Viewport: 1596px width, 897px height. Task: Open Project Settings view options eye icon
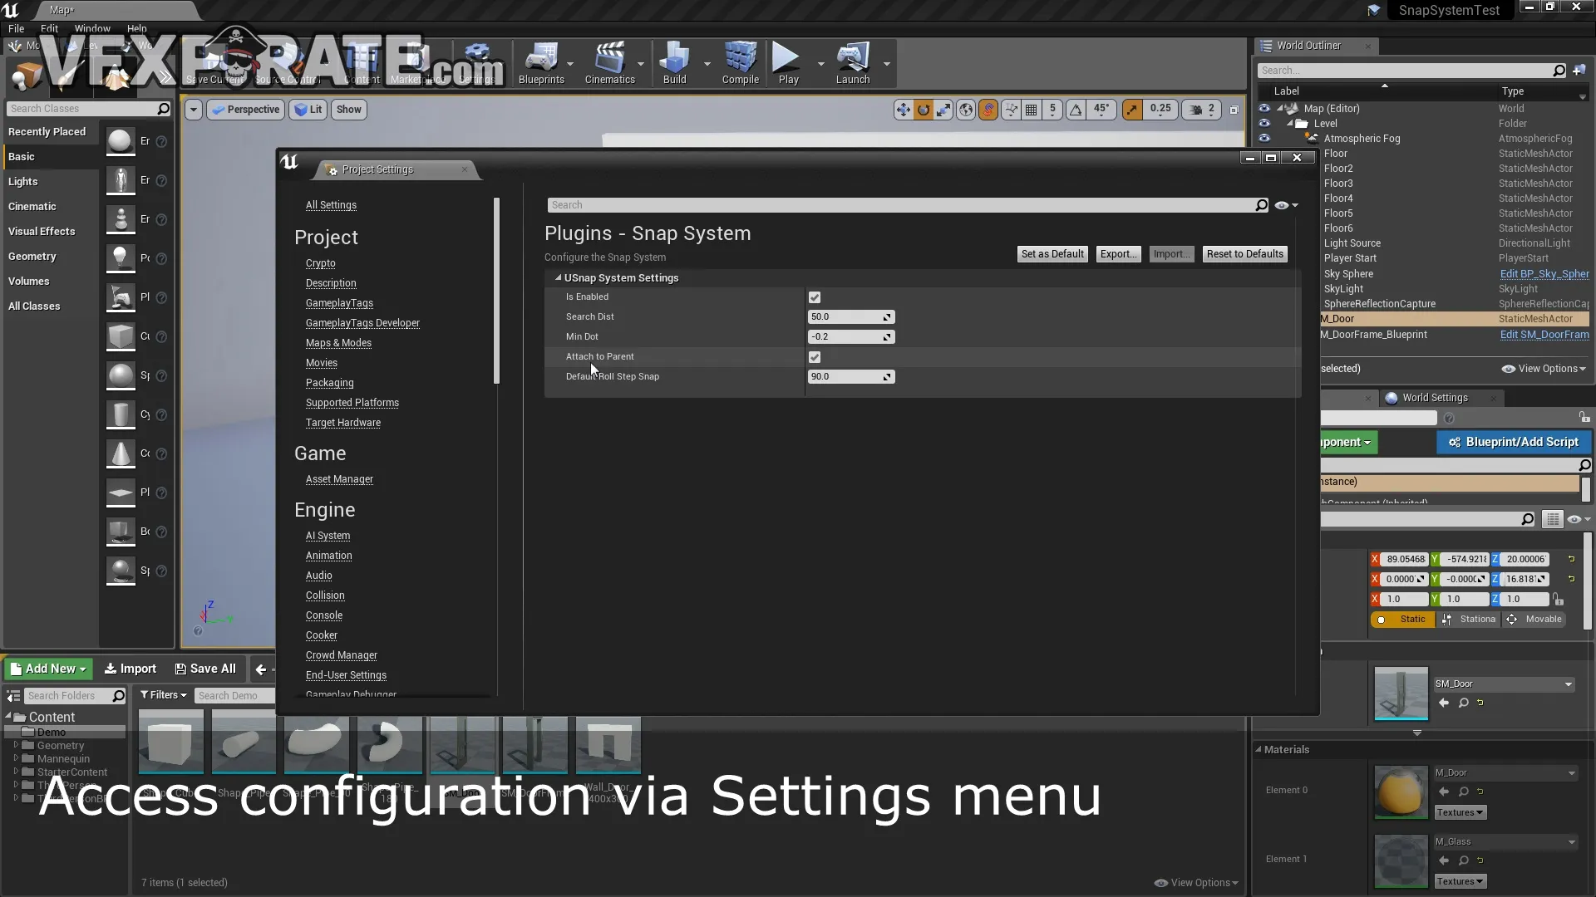[x=1286, y=205]
